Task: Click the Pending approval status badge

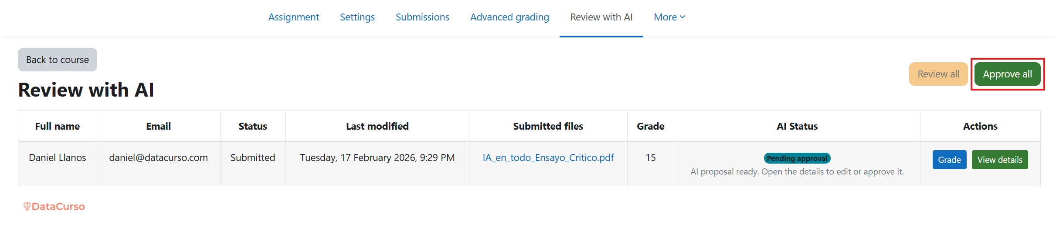Action: pyautogui.click(x=797, y=158)
